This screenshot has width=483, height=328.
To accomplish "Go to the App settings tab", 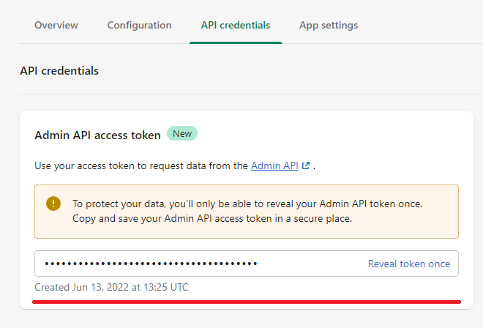I will 329,26.
